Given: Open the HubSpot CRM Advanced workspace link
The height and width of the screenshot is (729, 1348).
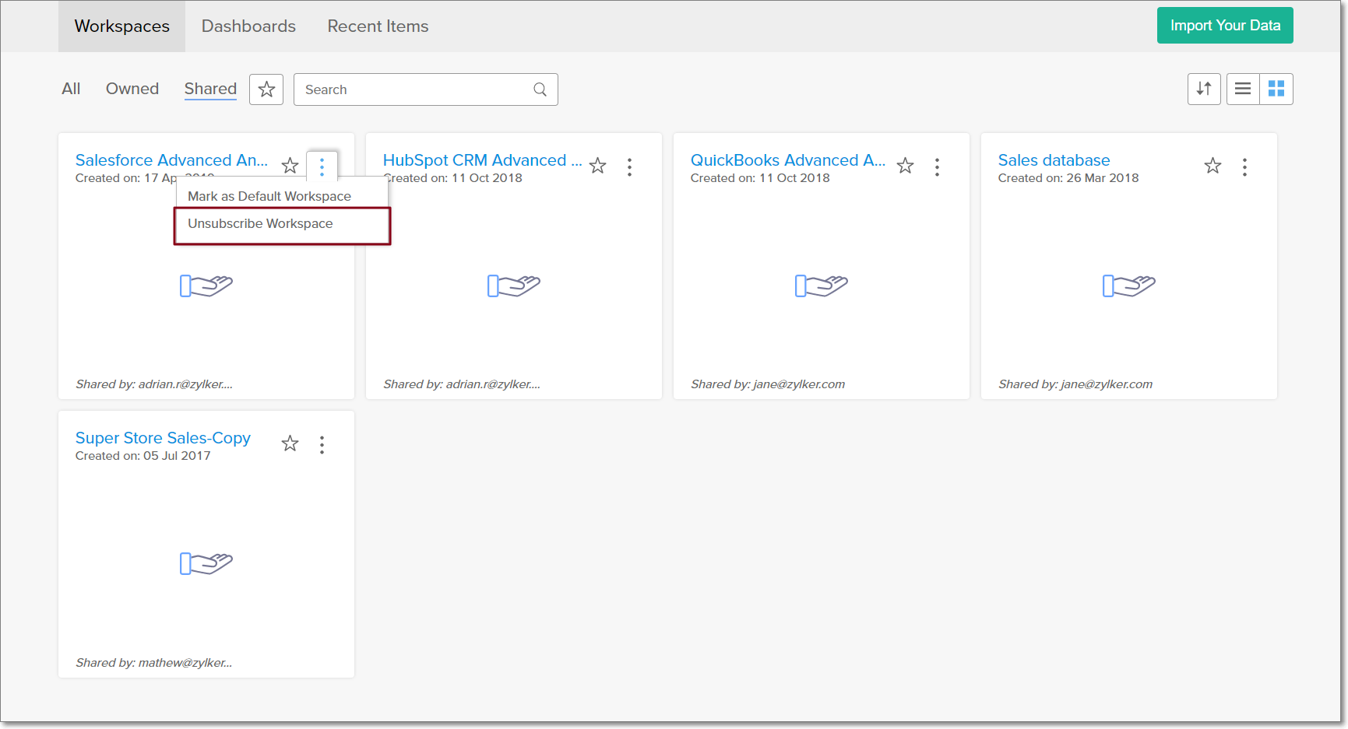Looking at the screenshot, I should pyautogui.click(x=482, y=160).
